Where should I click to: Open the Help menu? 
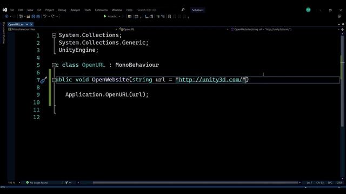point(129,10)
